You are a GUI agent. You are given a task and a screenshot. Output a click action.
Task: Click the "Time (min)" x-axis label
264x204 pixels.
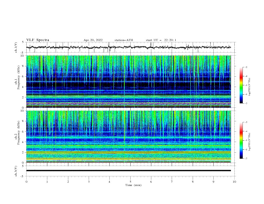point(133,185)
